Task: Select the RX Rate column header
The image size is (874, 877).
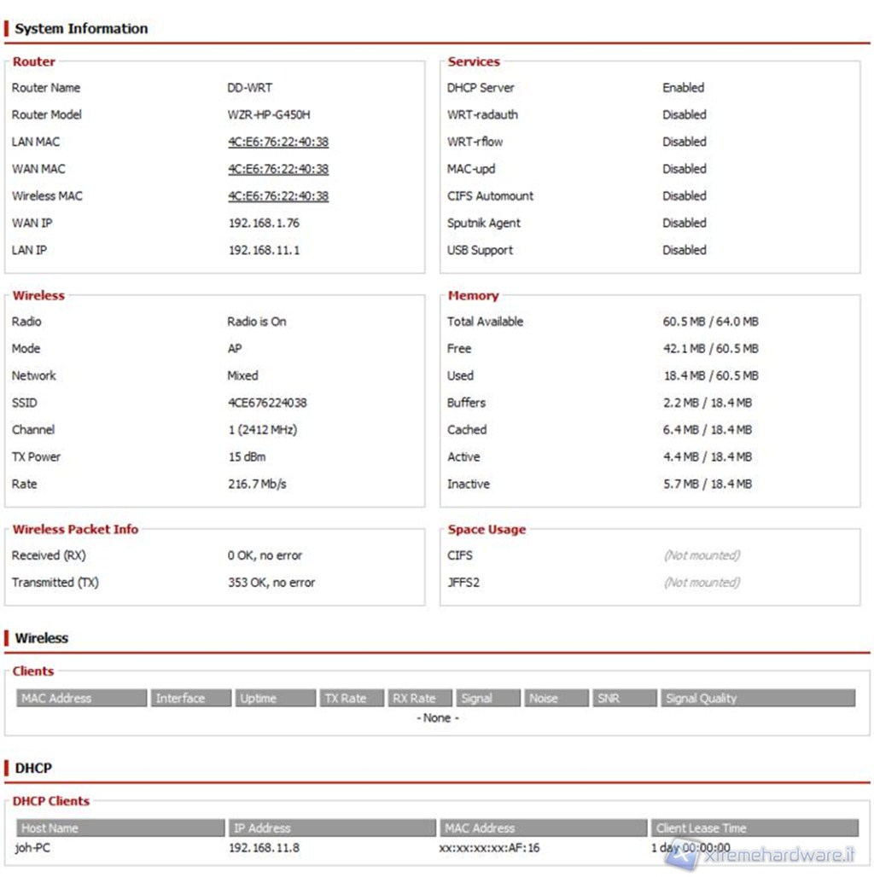Action: point(420,698)
